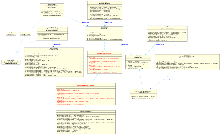Click getMediaData() : MediaData in WithMediaData
This screenshot has height=135, width=221.
[51, 11]
